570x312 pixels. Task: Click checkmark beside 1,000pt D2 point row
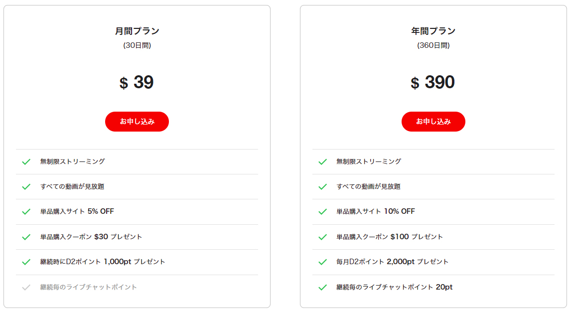pos(26,262)
